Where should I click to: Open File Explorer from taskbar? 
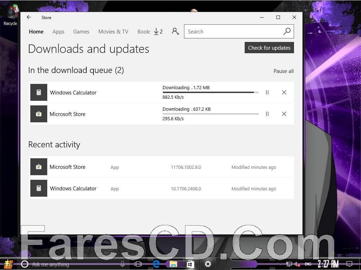(x=173, y=264)
